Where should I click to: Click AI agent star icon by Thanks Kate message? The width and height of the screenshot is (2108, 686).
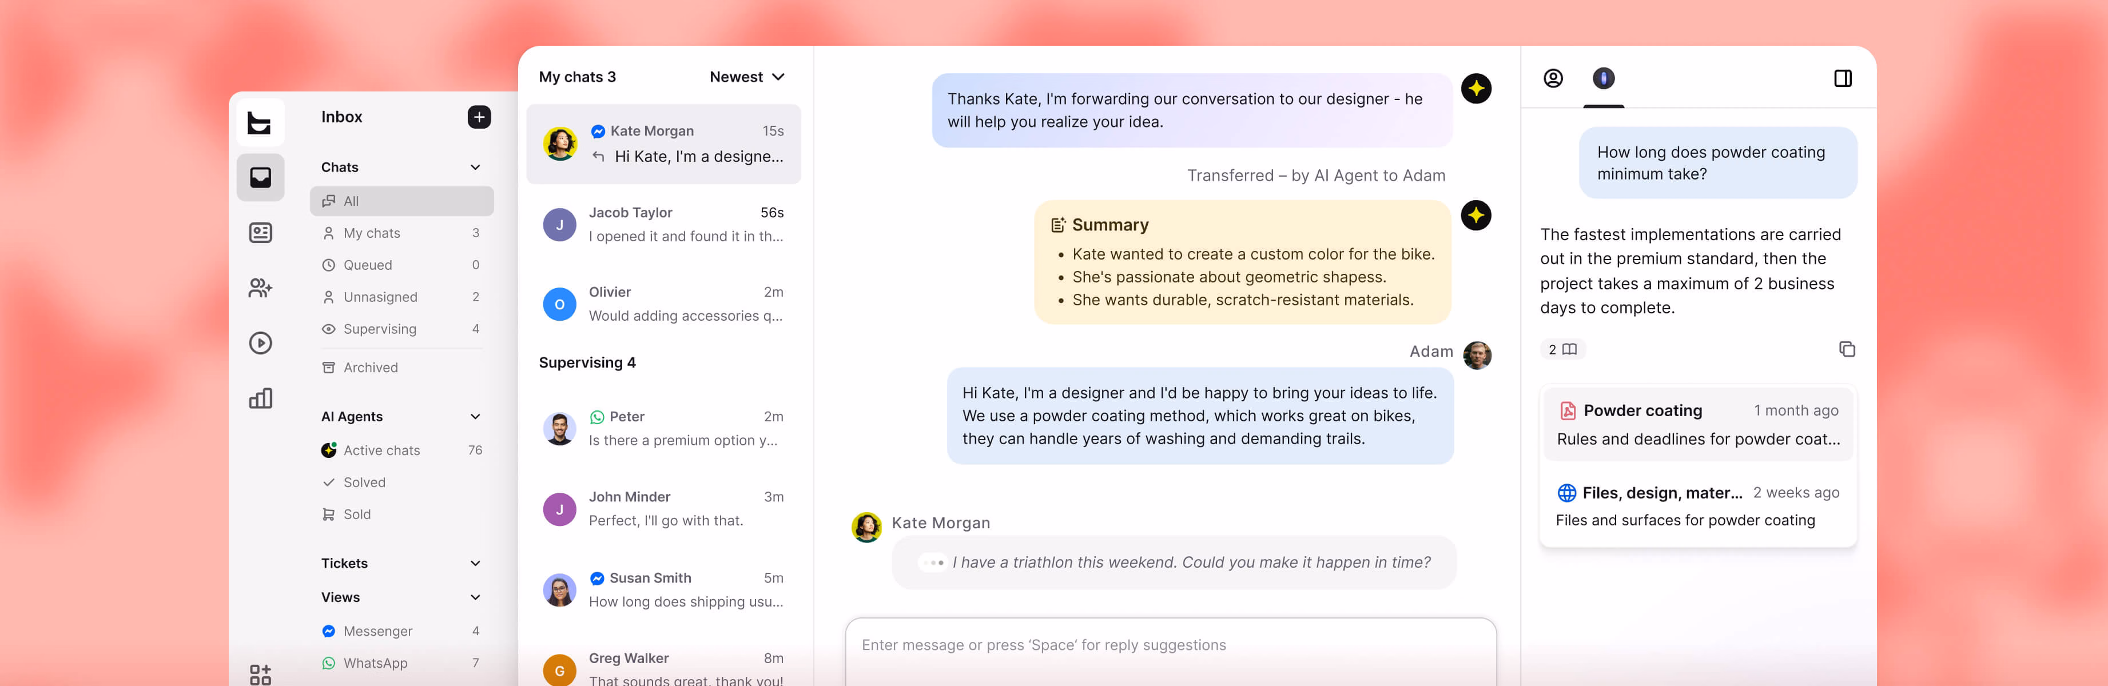(1475, 88)
